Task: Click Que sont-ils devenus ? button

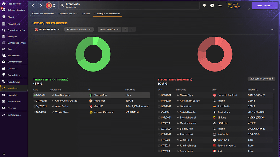Action: pos(262,79)
